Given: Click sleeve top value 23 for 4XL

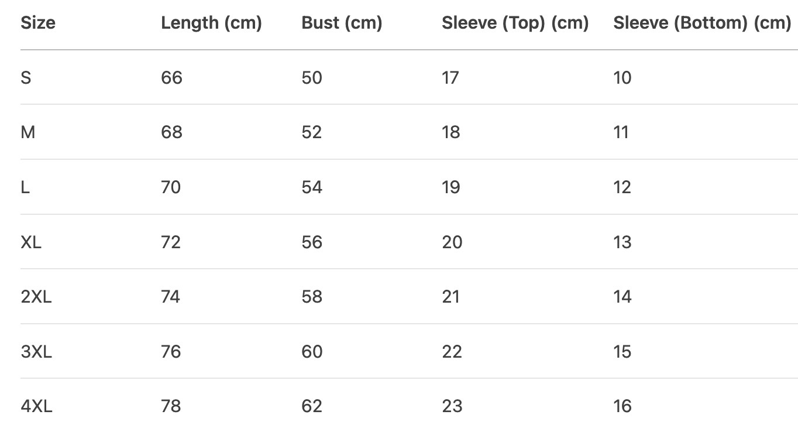Looking at the screenshot, I should 452,406.
